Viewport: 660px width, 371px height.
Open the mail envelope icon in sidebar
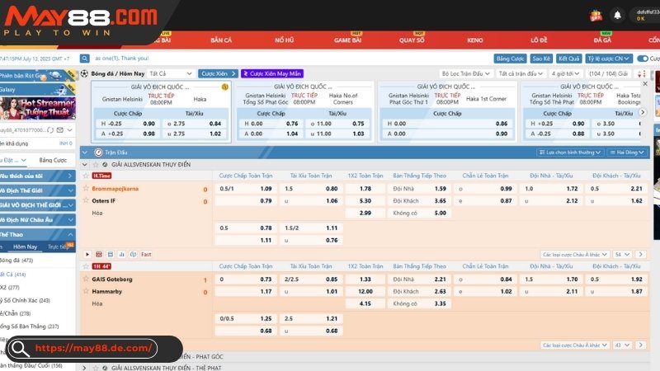59,130
